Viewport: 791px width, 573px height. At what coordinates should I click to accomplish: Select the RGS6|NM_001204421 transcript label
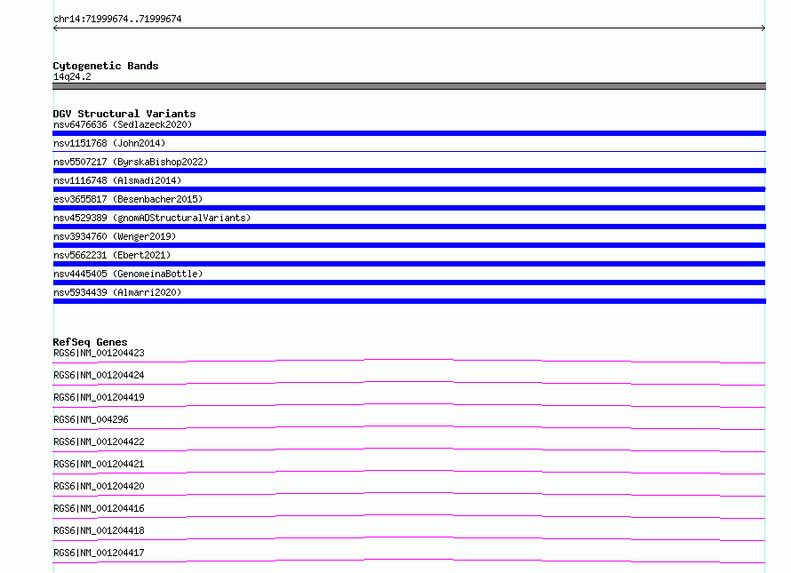coord(99,464)
